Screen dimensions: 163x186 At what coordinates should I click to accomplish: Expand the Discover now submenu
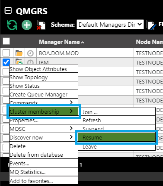click(44, 137)
